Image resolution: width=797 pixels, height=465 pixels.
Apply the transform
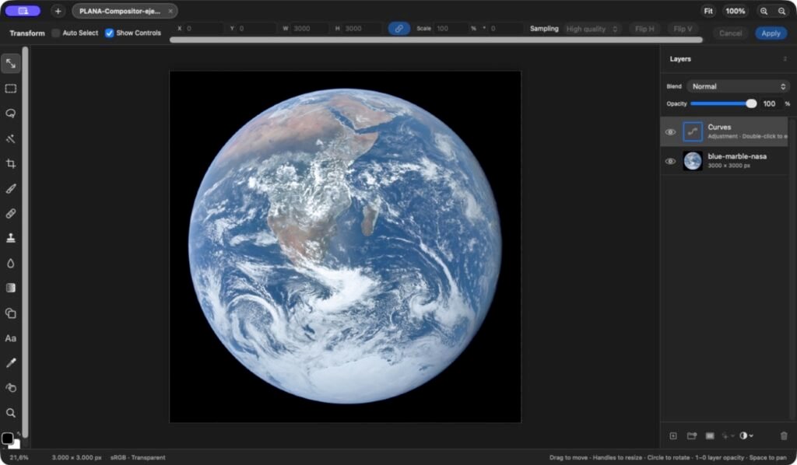pos(771,33)
